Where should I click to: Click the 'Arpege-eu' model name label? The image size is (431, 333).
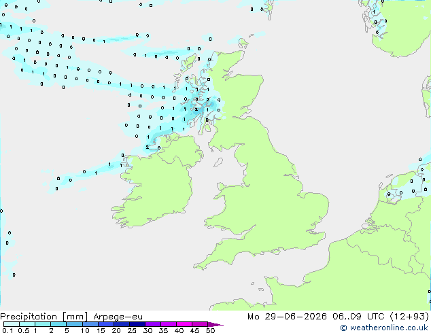(x=118, y=317)
